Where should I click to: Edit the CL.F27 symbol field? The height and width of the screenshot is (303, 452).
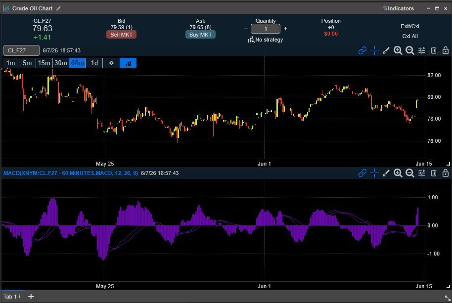coord(21,50)
